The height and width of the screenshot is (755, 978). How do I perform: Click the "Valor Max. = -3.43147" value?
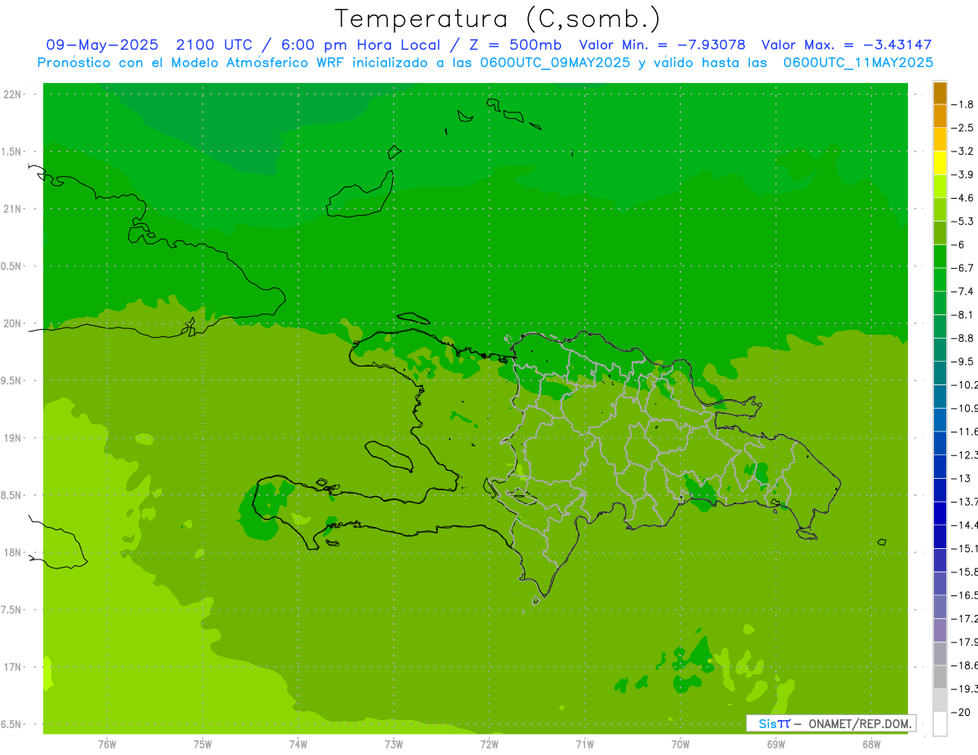[x=846, y=45]
